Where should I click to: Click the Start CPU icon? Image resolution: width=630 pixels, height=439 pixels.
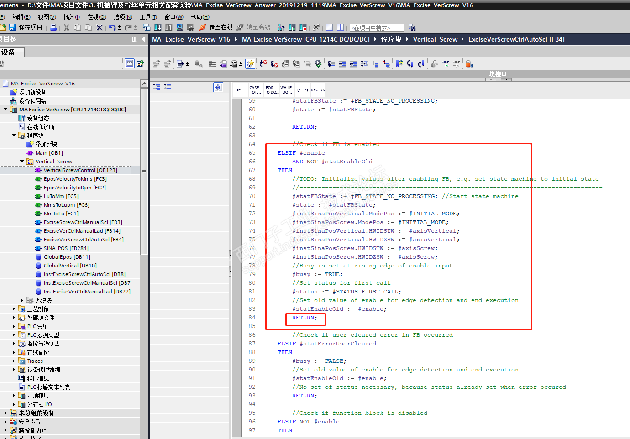(292, 27)
